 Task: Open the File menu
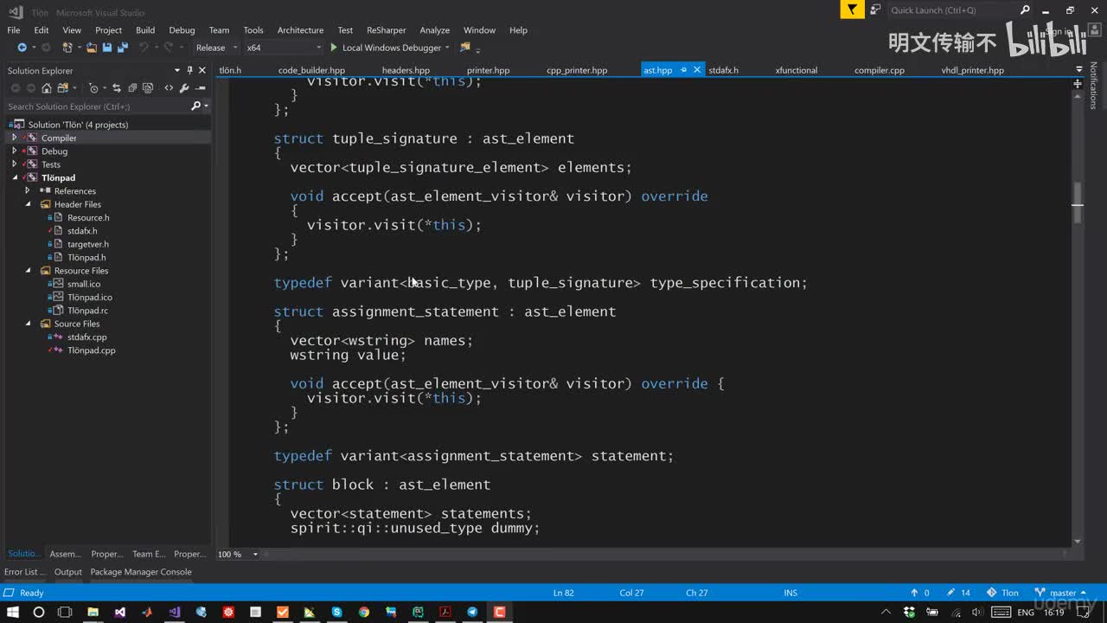click(x=14, y=29)
